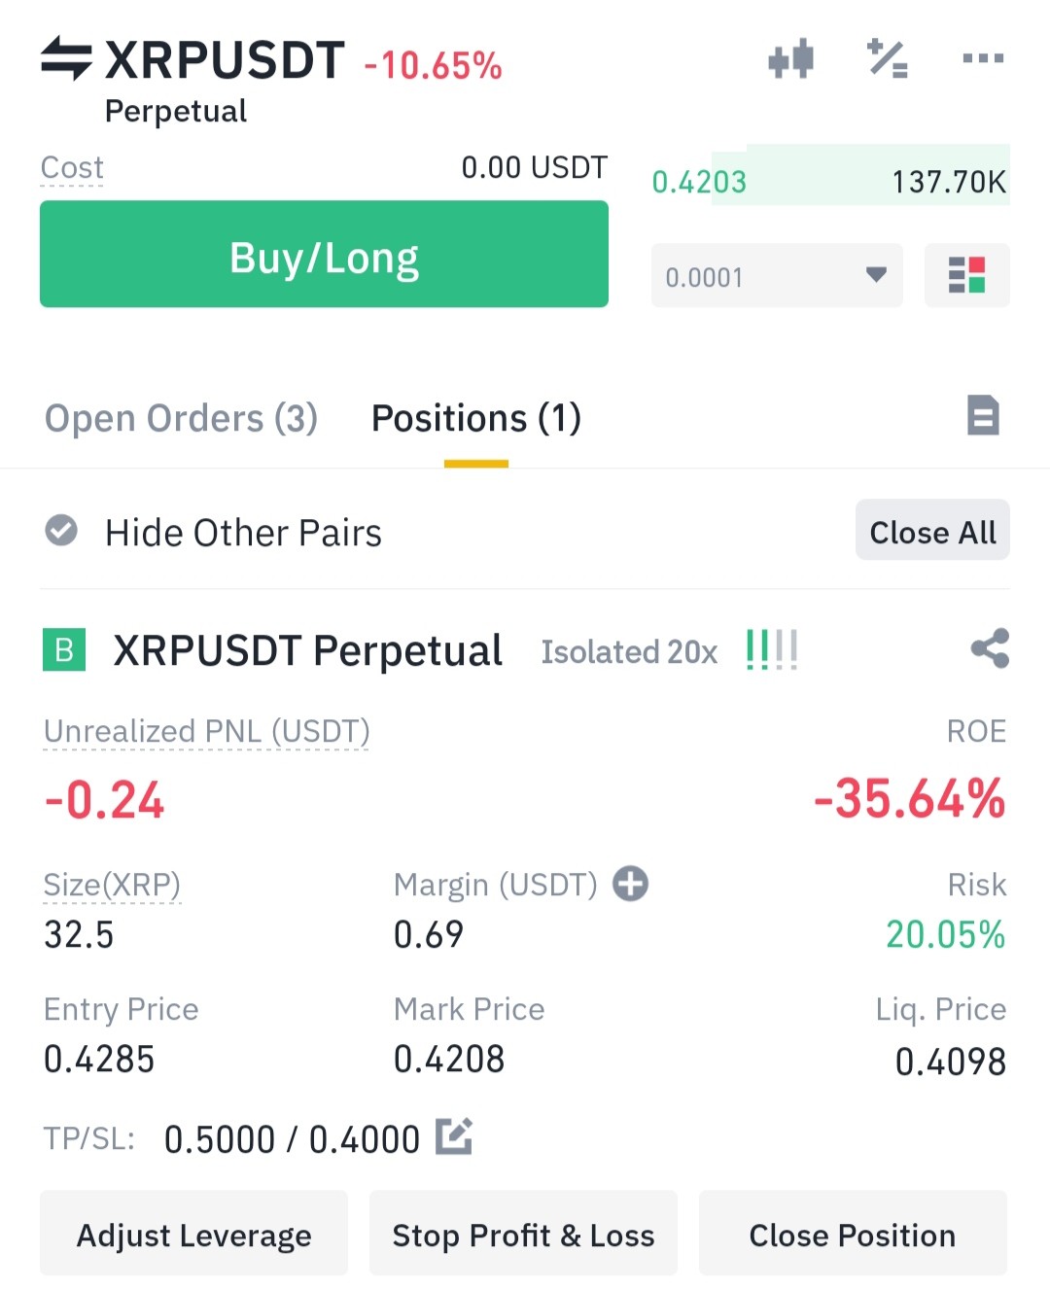Image resolution: width=1050 pixels, height=1290 pixels.
Task: Open order history document icon
Action: tap(983, 415)
